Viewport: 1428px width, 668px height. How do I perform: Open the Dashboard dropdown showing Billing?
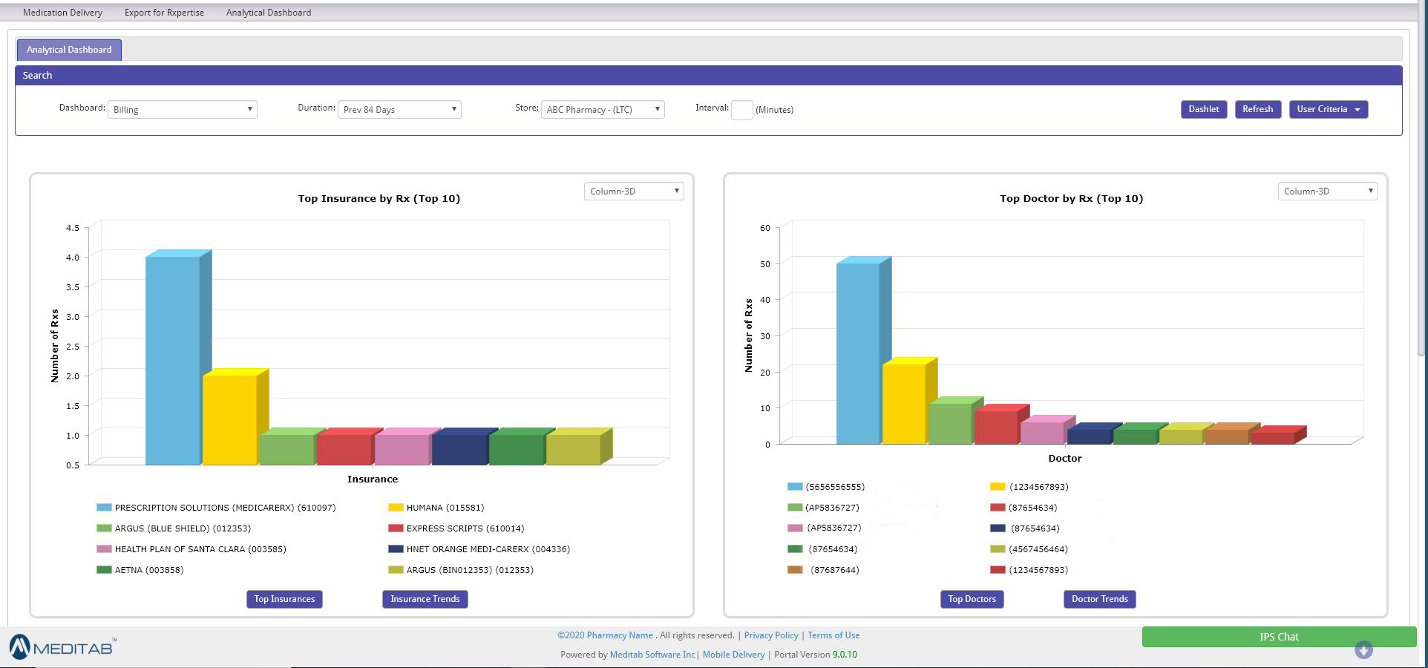pyautogui.click(x=183, y=110)
